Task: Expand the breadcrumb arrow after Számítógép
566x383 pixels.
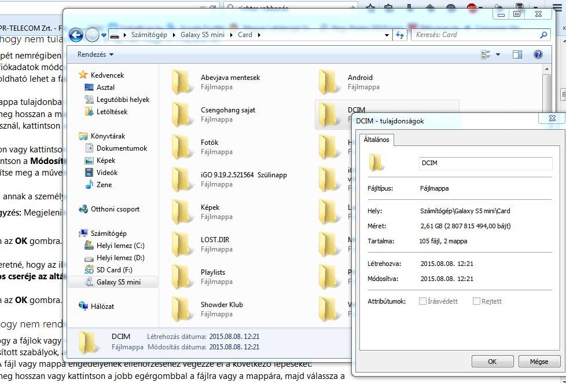Action: [174, 35]
